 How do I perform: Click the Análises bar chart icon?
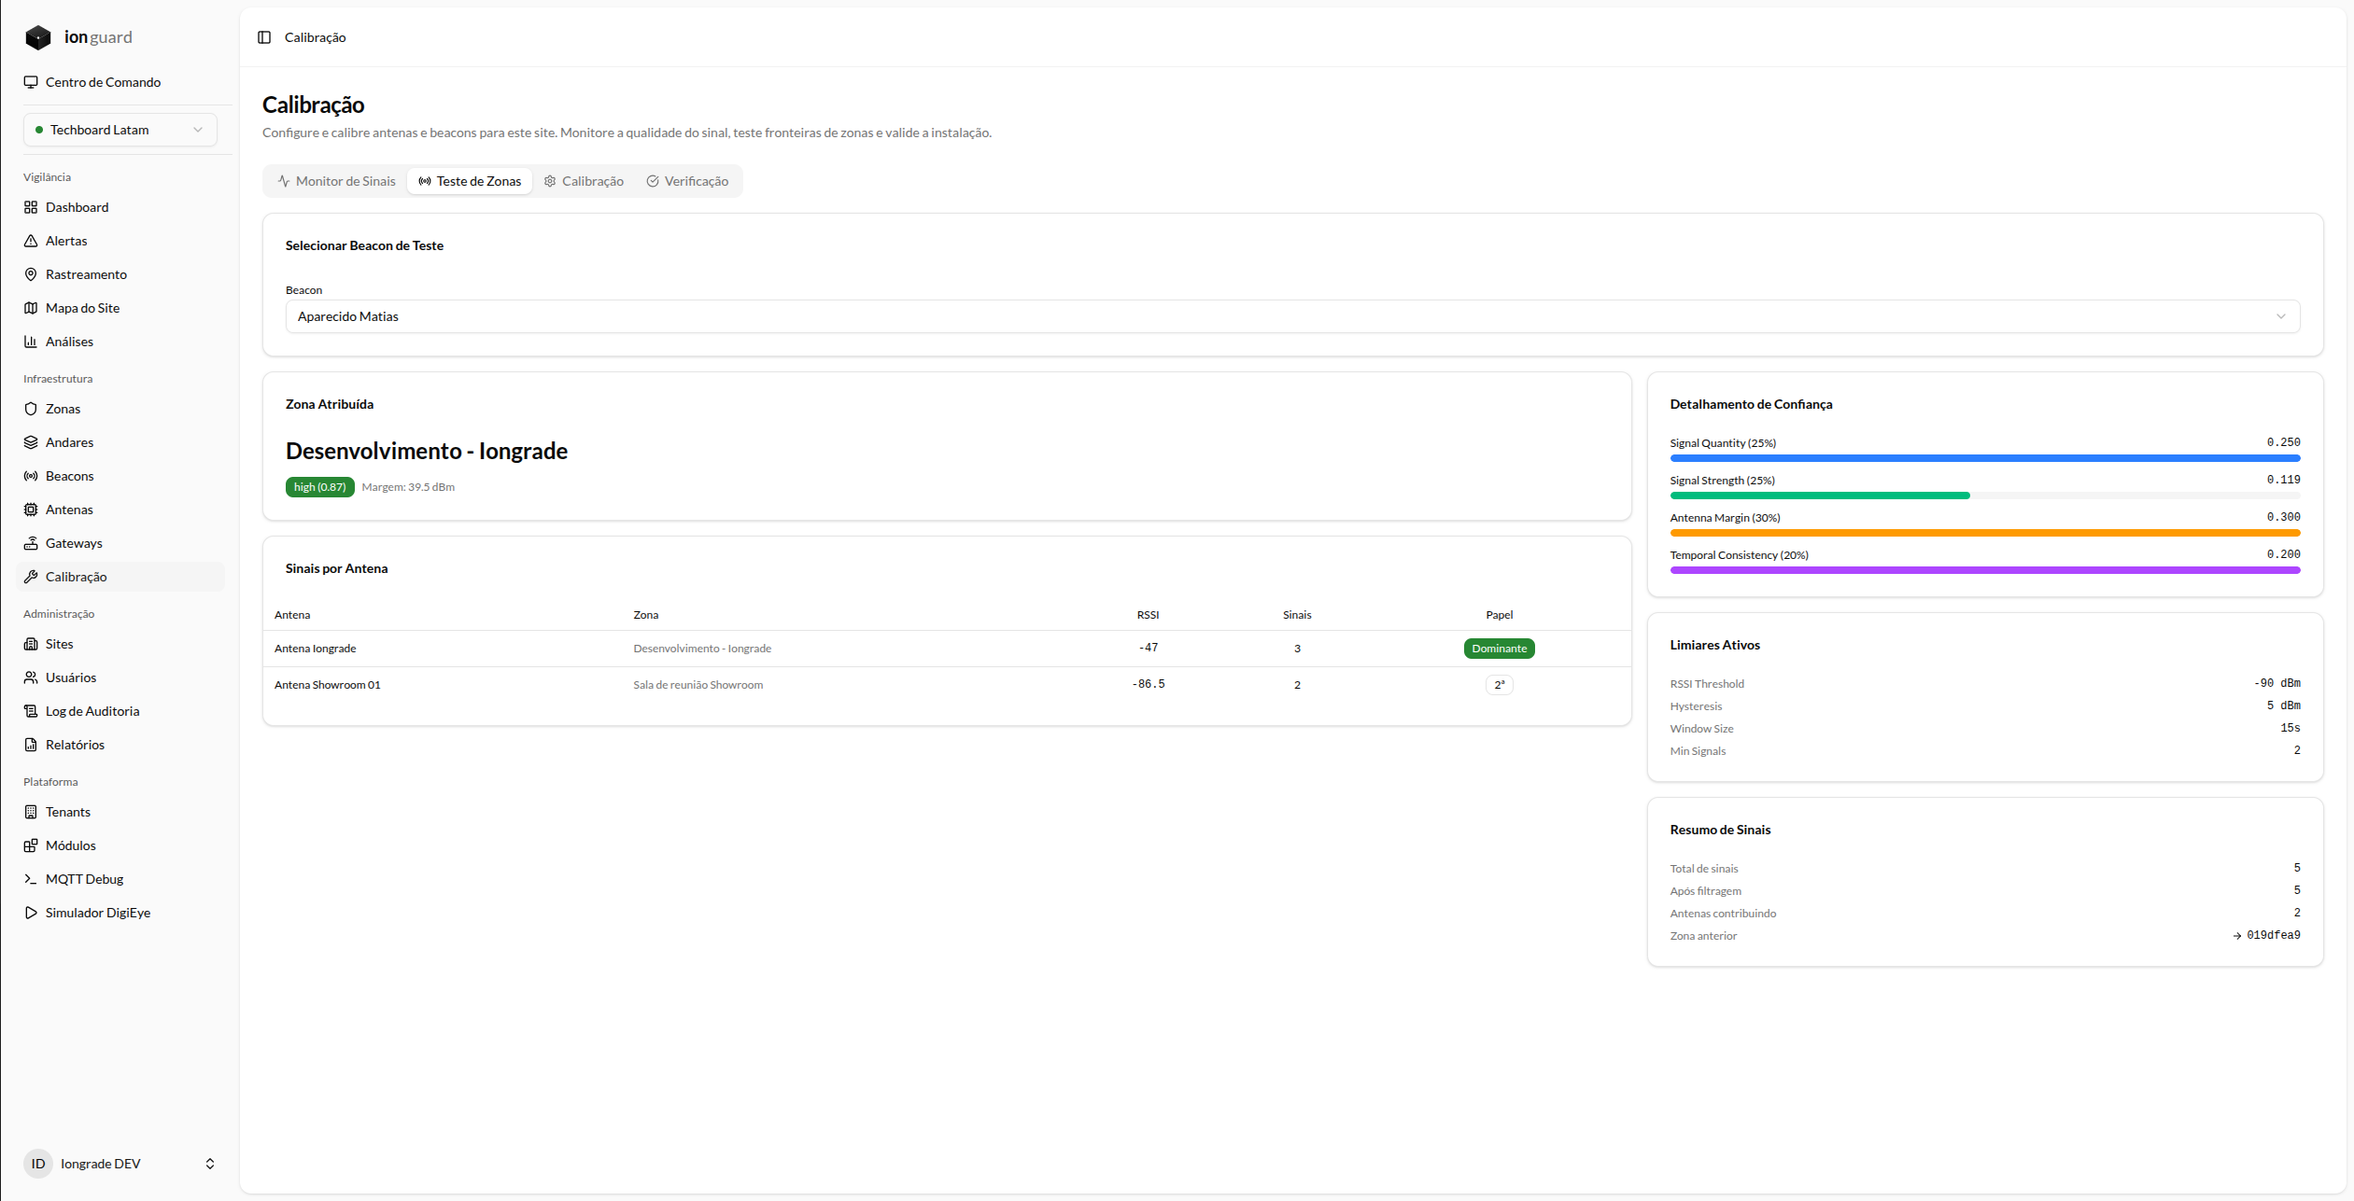point(31,342)
